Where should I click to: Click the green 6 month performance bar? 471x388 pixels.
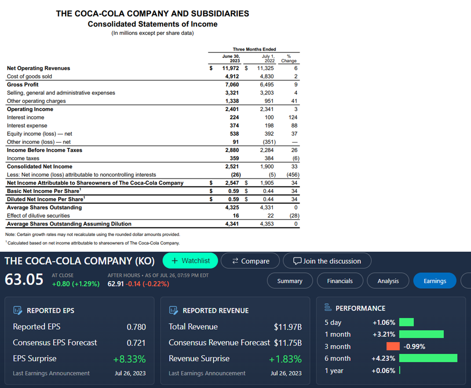pyautogui.click(x=428, y=358)
